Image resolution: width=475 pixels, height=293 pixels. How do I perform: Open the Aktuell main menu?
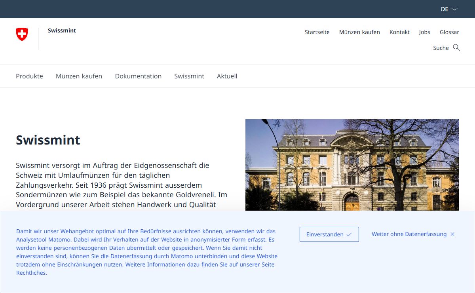tap(227, 76)
